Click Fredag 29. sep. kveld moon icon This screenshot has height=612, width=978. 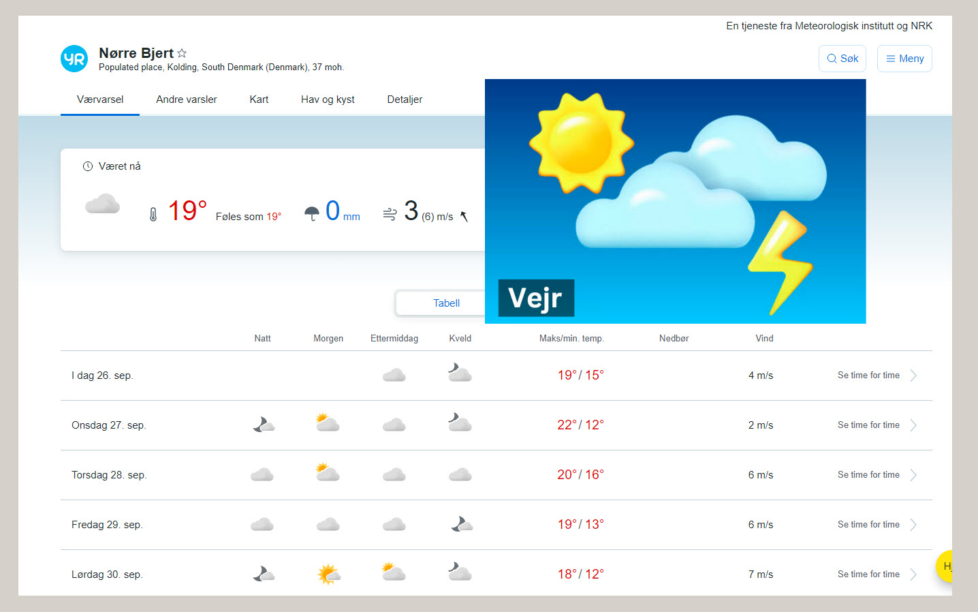point(461,524)
